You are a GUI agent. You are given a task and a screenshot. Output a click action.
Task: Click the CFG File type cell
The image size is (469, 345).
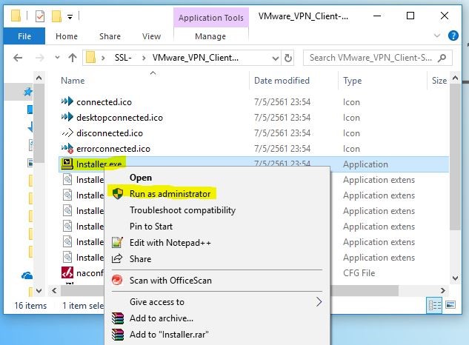(x=359, y=273)
